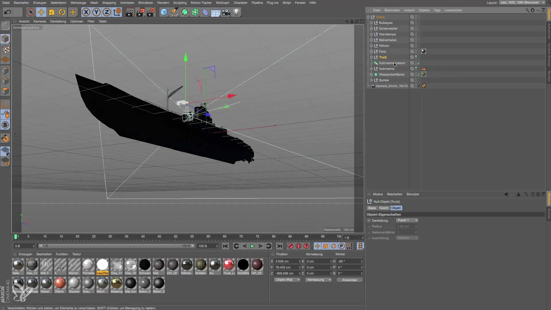Viewport: 551px width, 310px height.
Task: Add a cube primitive
Action: [164, 12]
